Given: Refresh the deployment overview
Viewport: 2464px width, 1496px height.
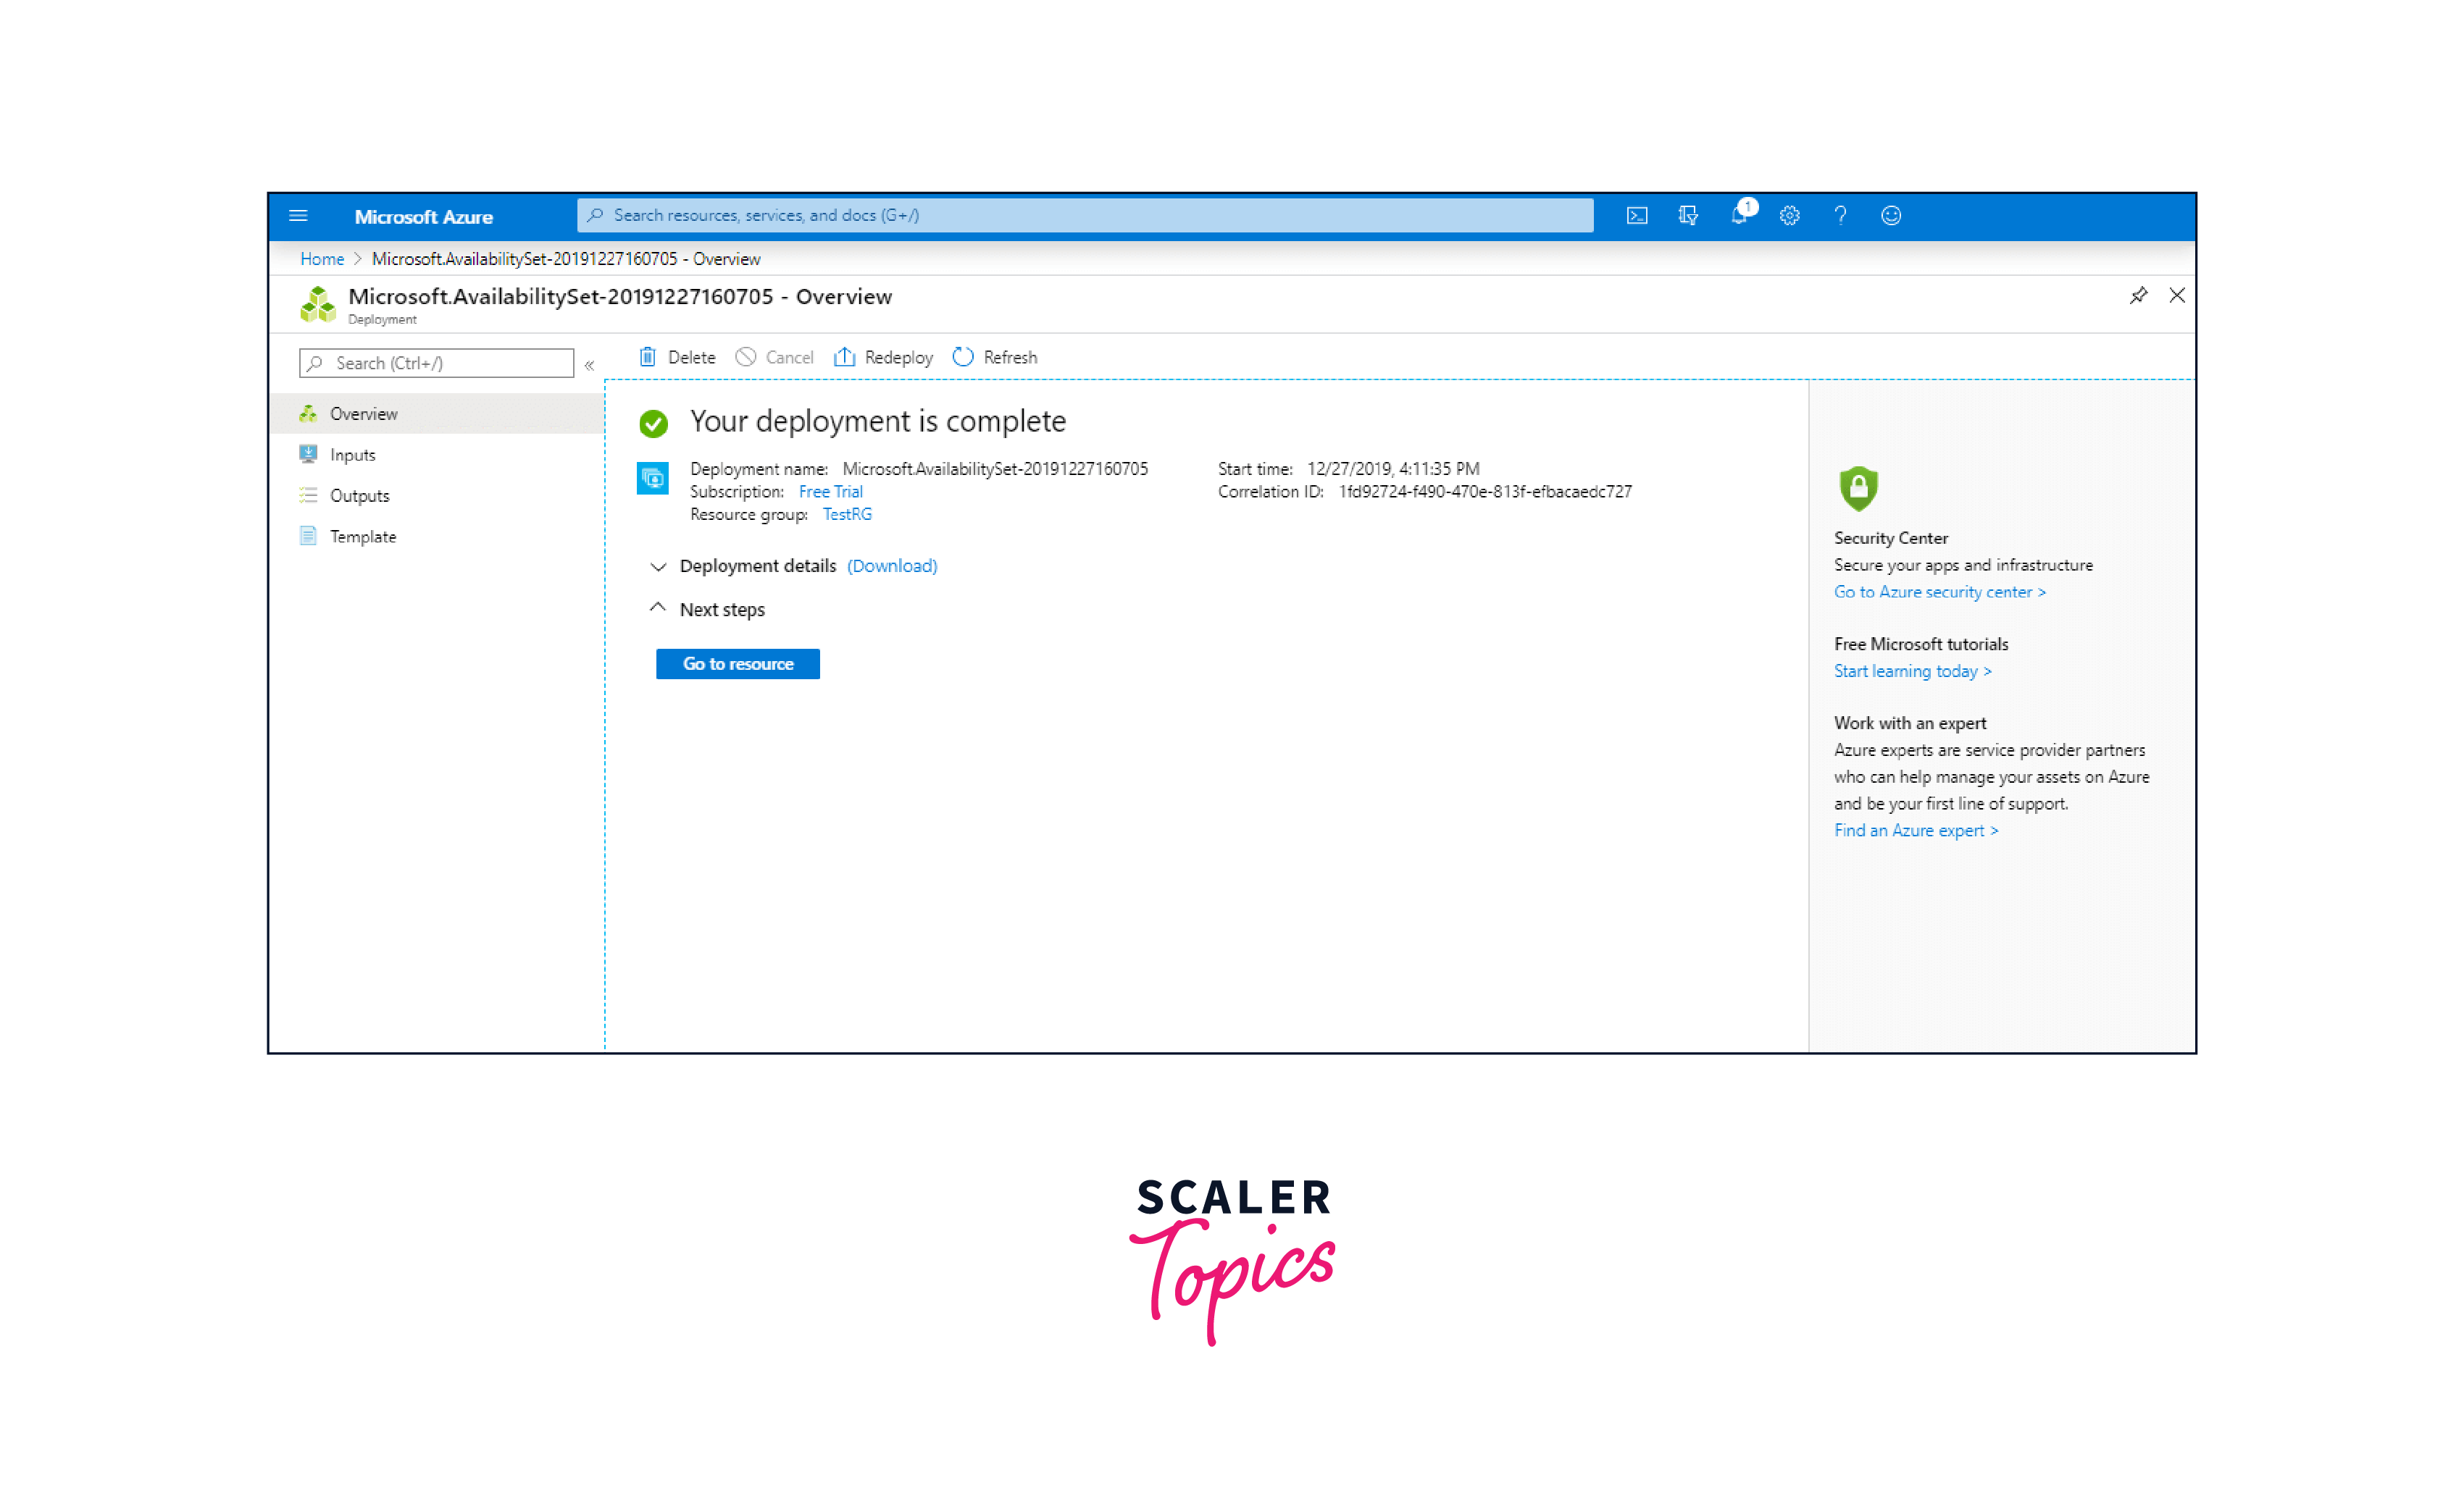Looking at the screenshot, I should pyautogui.click(x=995, y=358).
